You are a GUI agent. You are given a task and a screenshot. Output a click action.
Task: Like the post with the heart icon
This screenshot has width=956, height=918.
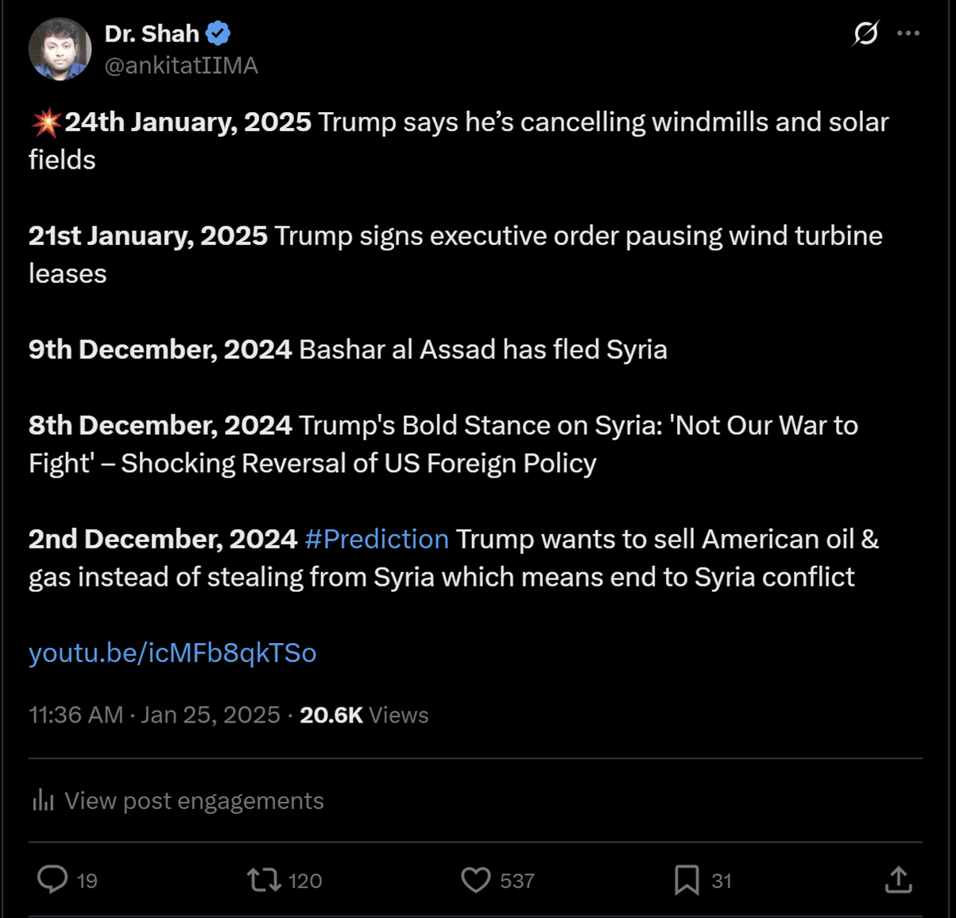click(x=475, y=880)
